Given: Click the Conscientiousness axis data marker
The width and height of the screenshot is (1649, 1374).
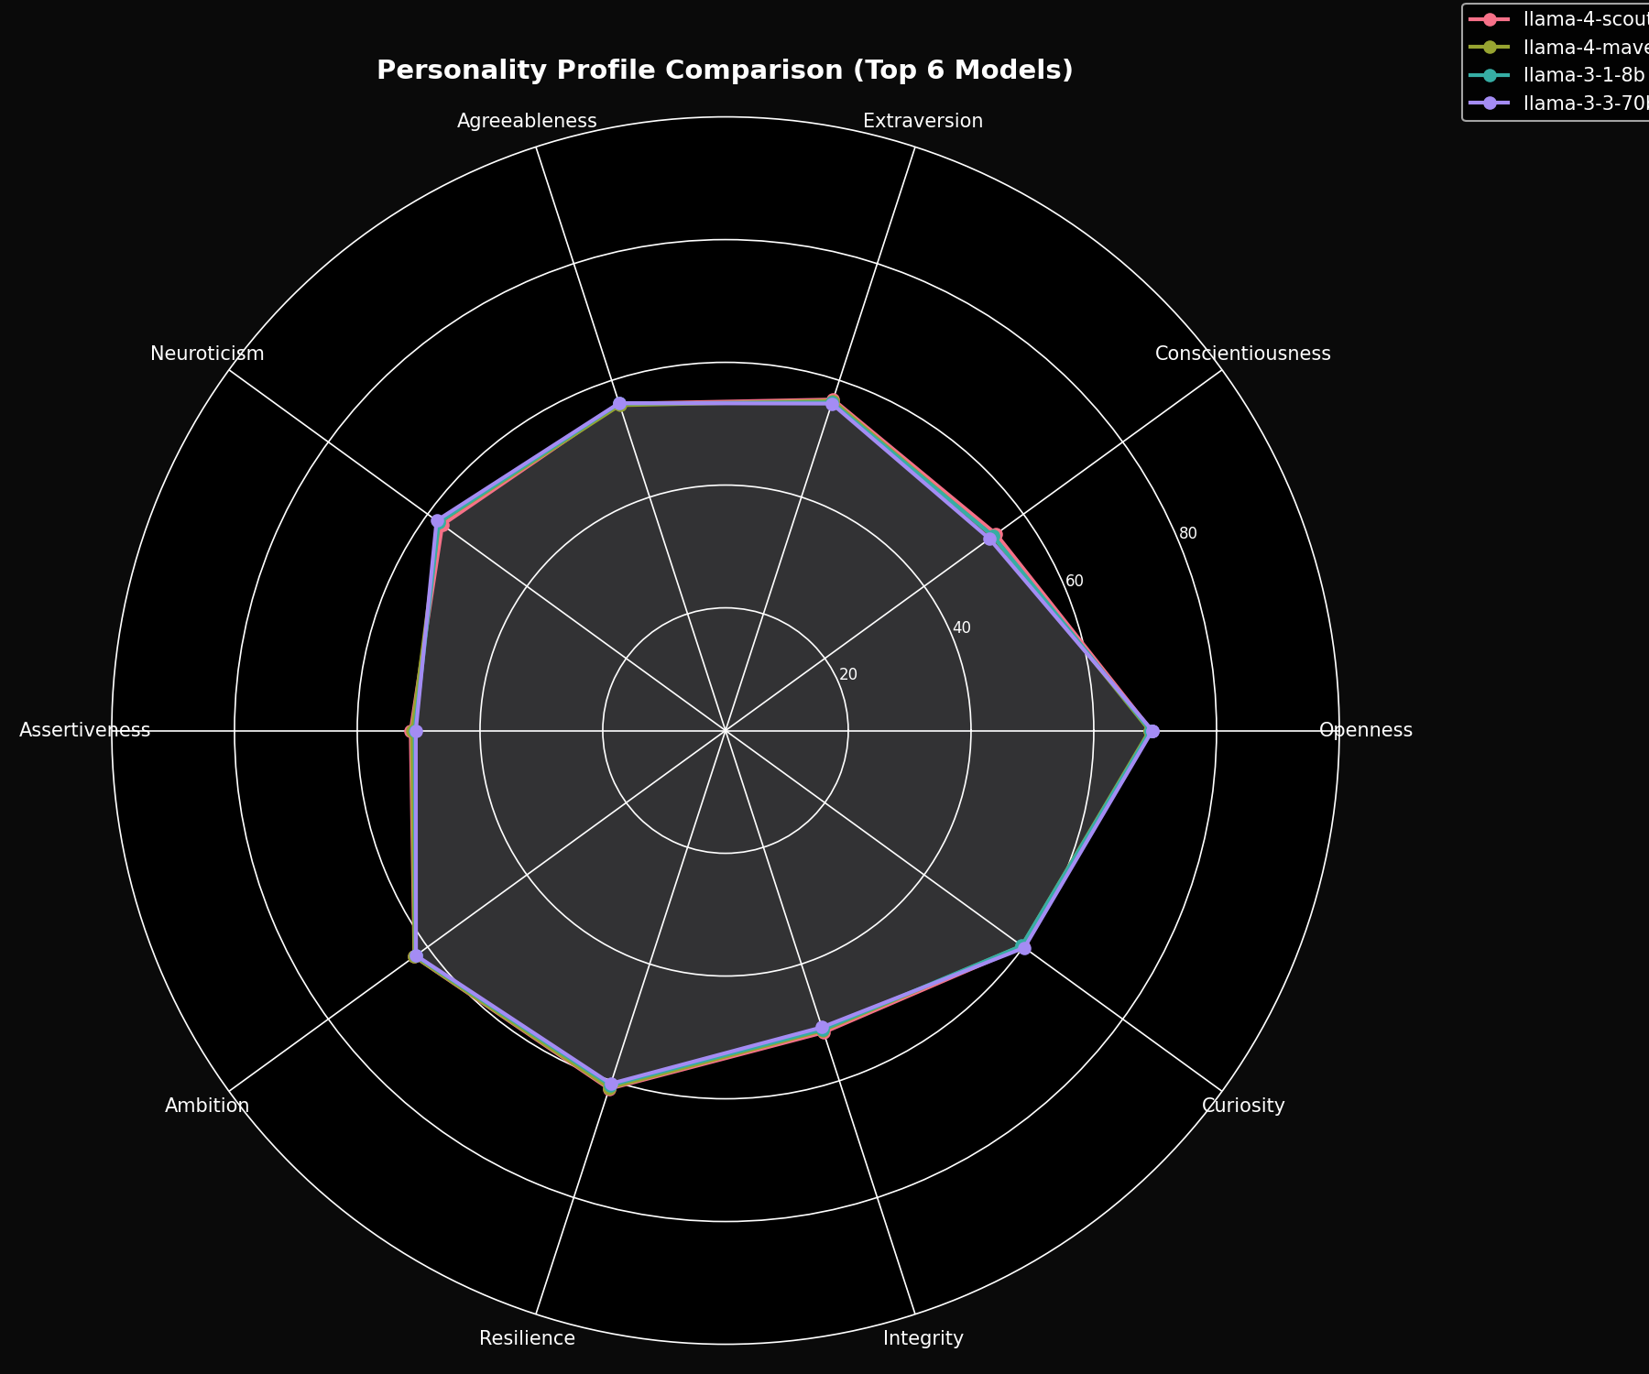Looking at the screenshot, I should pyautogui.click(x=991, y=539).
